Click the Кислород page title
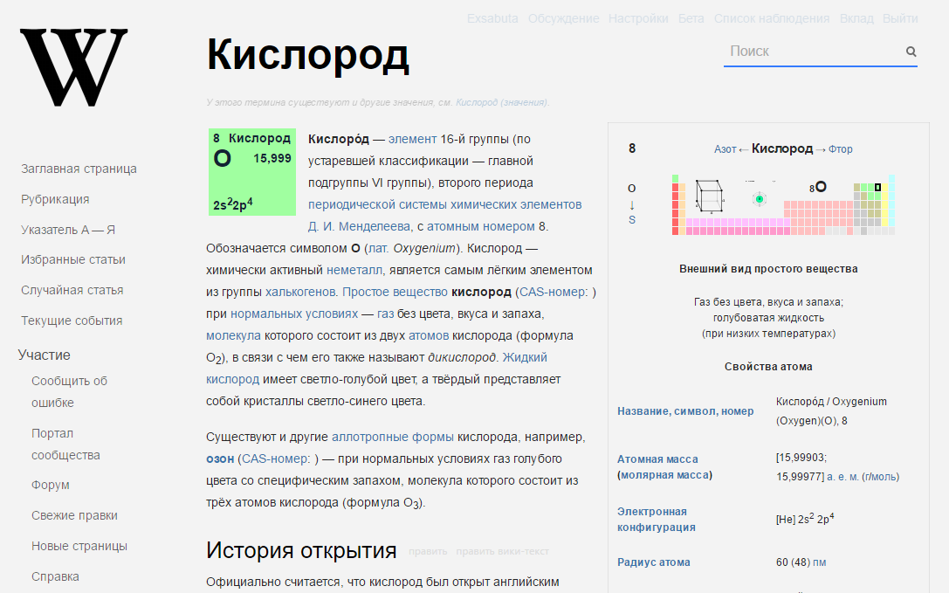 tap(308, 55)
